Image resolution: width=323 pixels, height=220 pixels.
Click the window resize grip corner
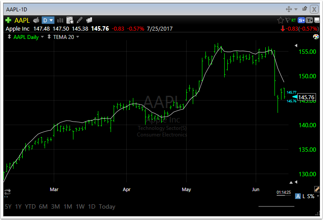pyautogui.click(x=318, y=214)
